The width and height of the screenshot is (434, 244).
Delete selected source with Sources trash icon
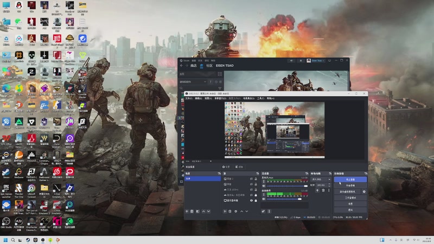click(x=229, y=211)
